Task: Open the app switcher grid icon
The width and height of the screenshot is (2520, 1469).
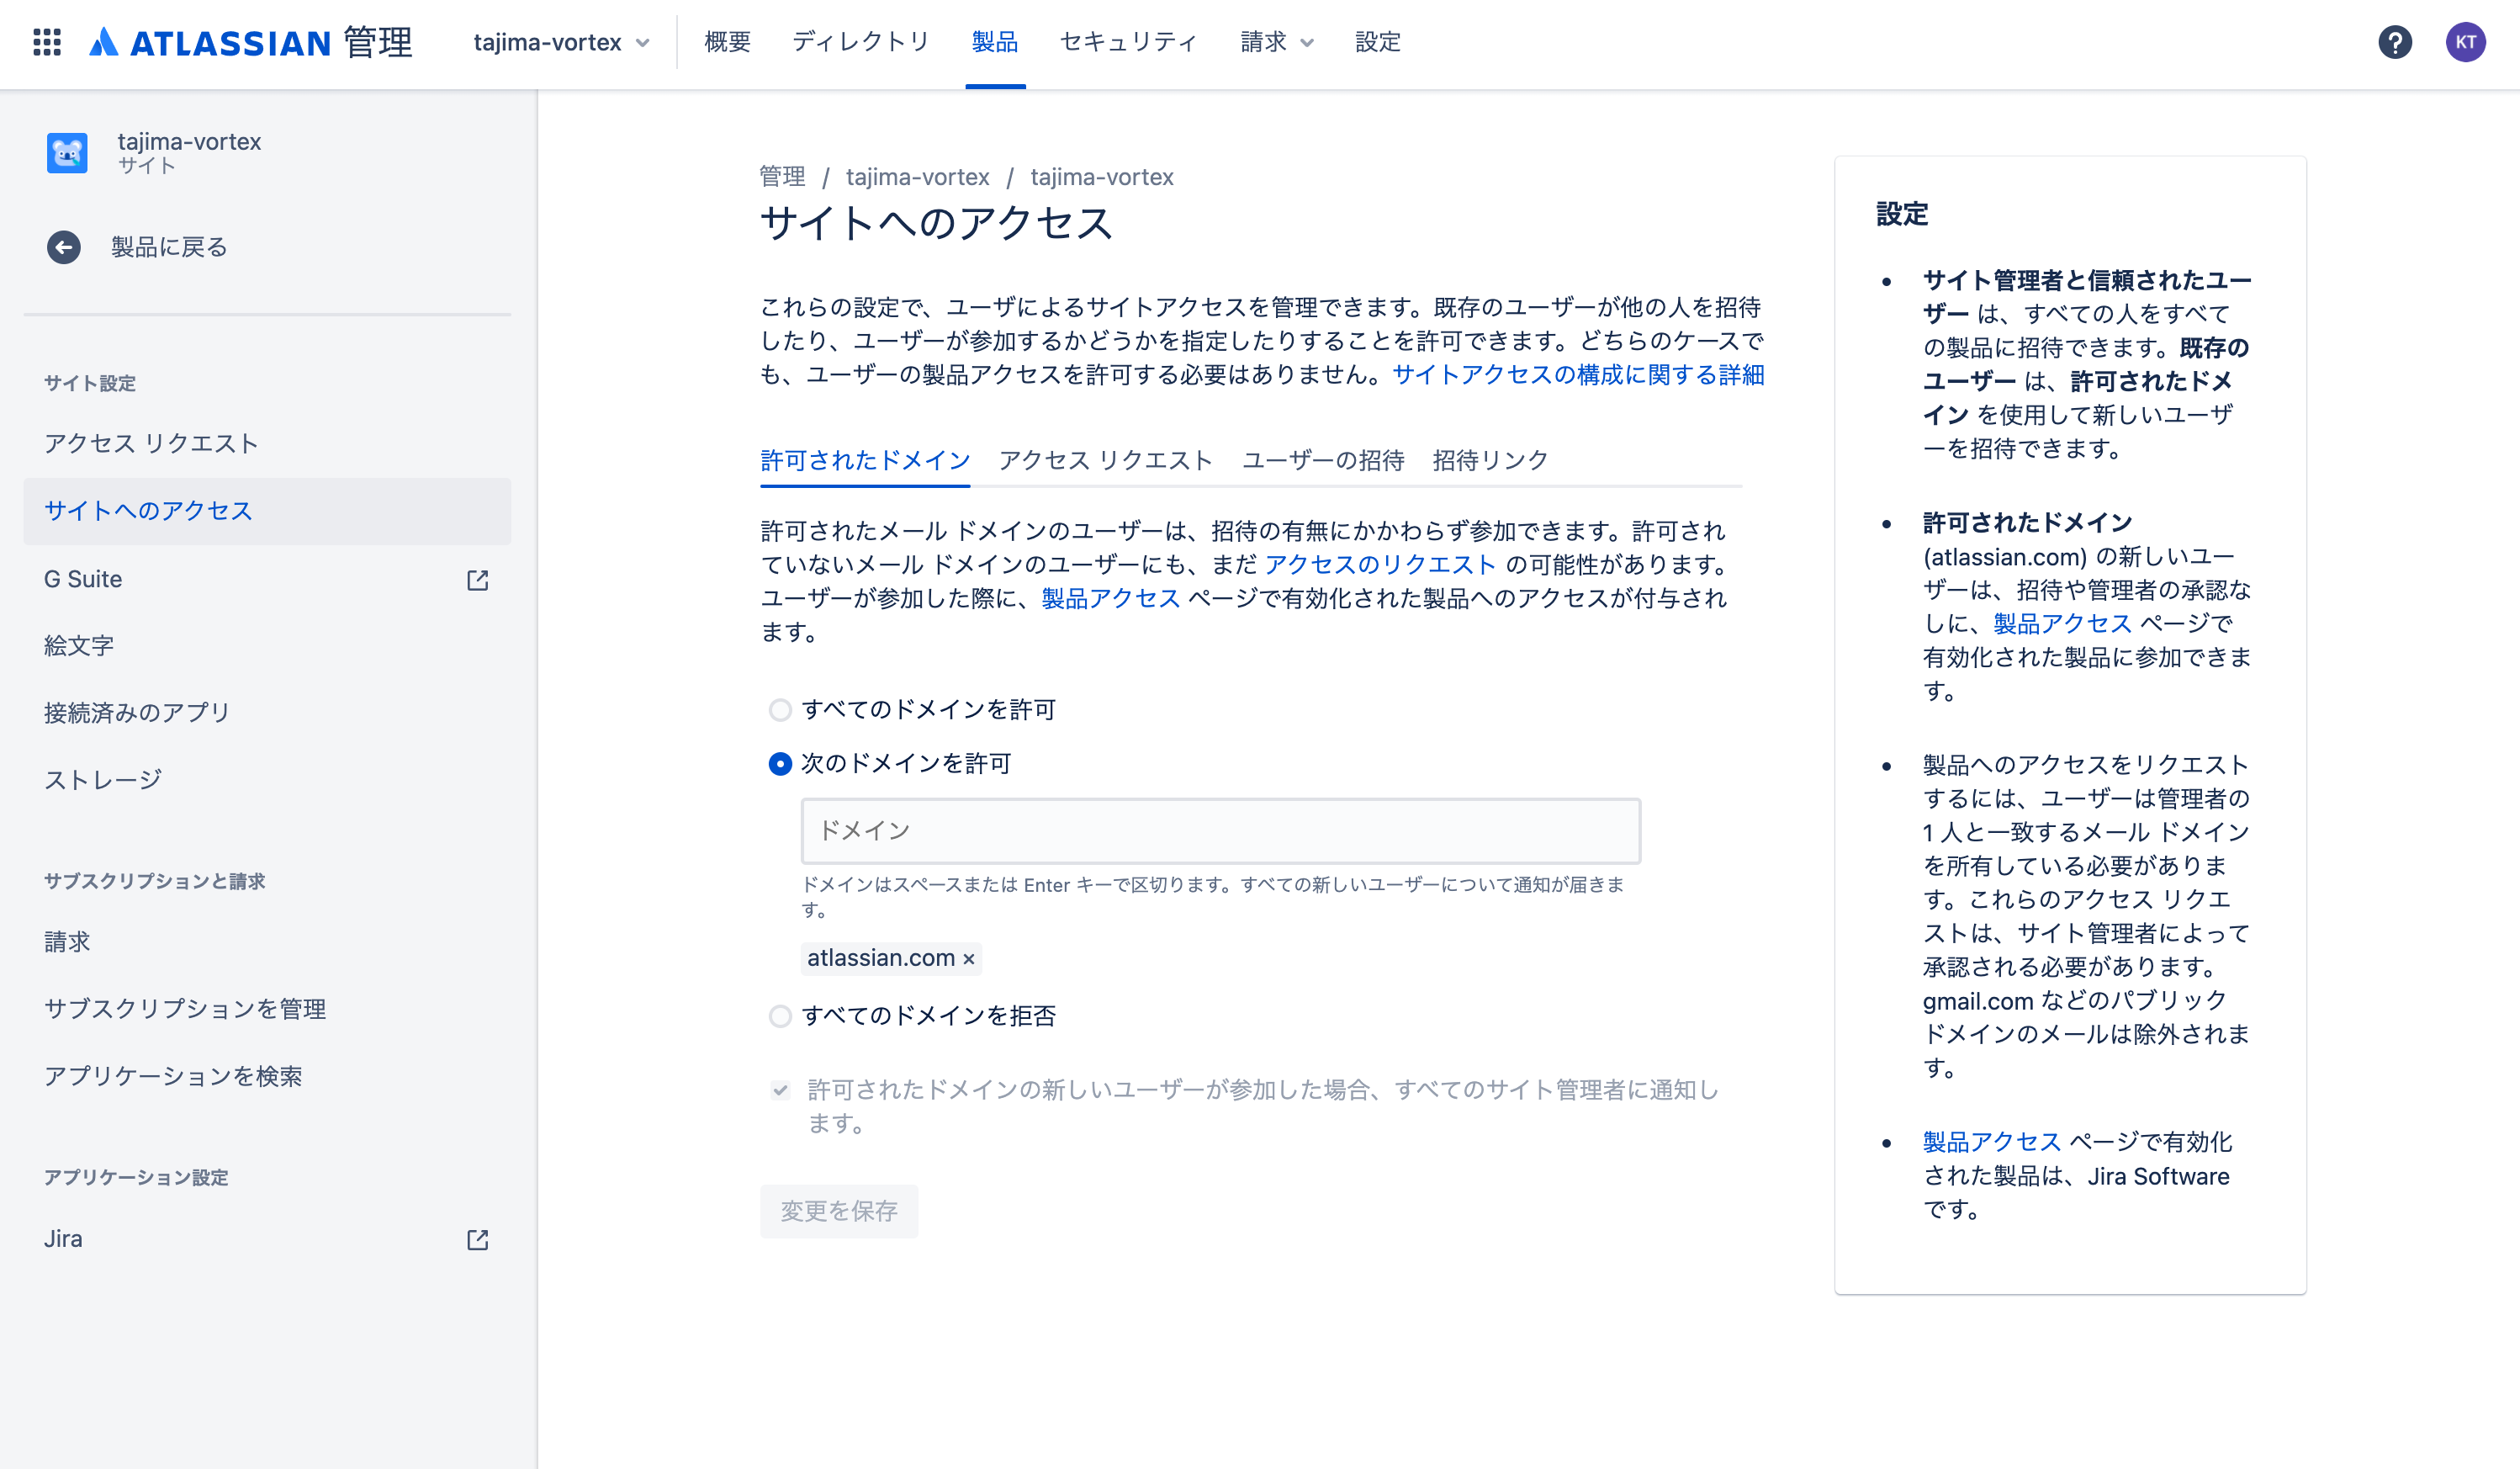Action: 47,42
